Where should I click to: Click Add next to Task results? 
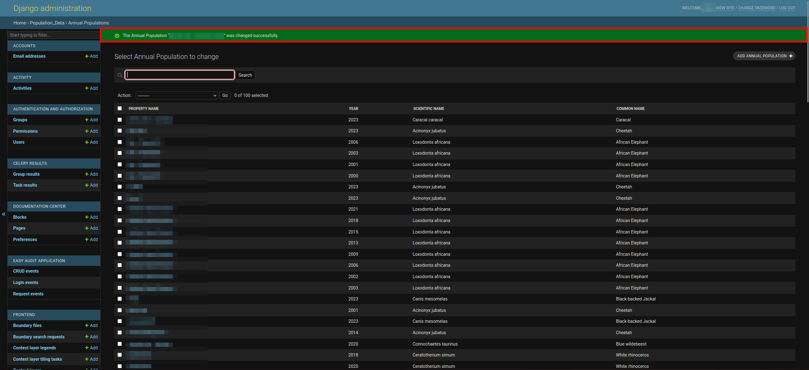tap(91, 185)
